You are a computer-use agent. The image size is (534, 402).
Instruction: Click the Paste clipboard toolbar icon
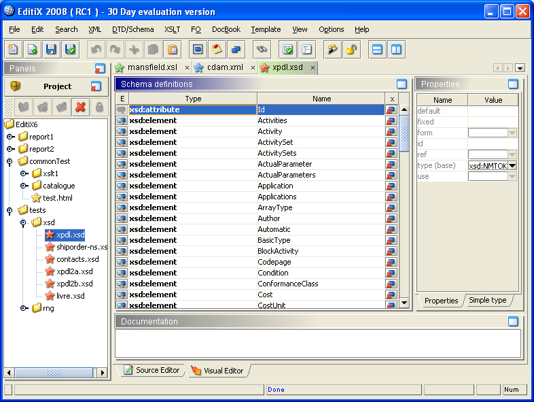coord(173,50)
